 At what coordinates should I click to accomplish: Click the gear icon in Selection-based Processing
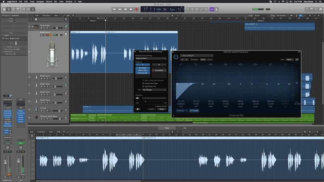click(138, 109)
